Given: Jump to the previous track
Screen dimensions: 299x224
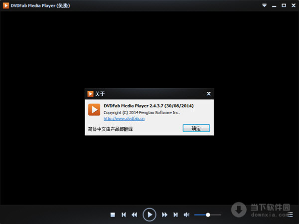Looking at the screenshot, I should pyautogui.click(x=124, y=215).
